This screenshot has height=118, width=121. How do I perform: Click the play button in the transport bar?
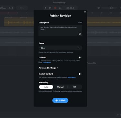[45, 8]
